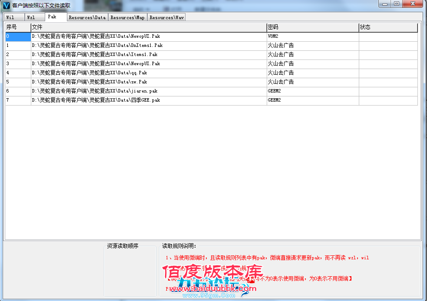The width and height of the screenshot is (427, 301).
Task: Select the jiaren.pak row with GEEM2 password
Action: click(x=130, y=91)
